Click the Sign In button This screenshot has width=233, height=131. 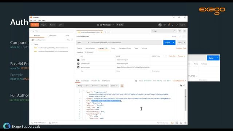[183, 25]
